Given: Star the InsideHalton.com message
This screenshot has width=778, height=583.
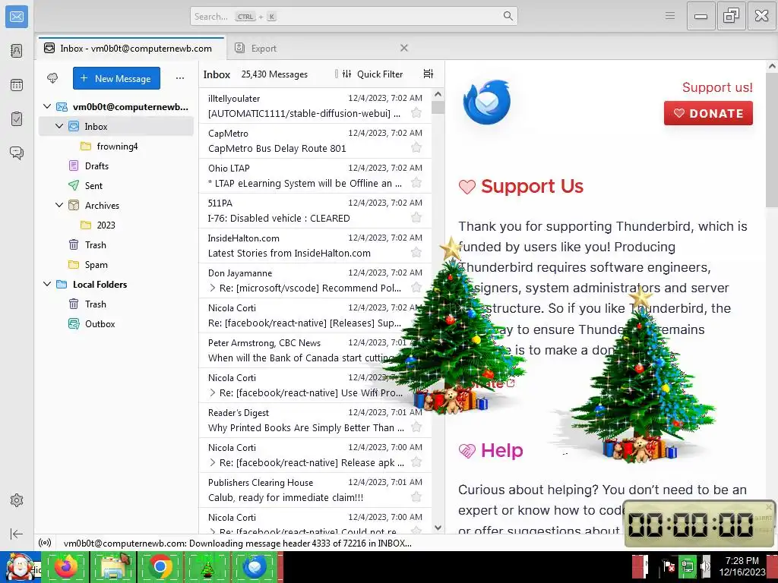Looking at the screenshot, I should (x=416, y=253).
